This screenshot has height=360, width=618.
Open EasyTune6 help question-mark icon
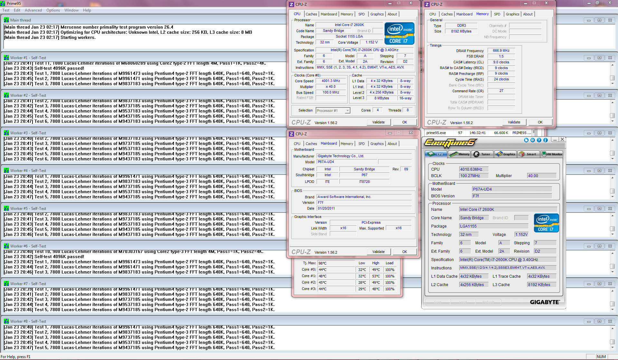(x=539, y=140)
